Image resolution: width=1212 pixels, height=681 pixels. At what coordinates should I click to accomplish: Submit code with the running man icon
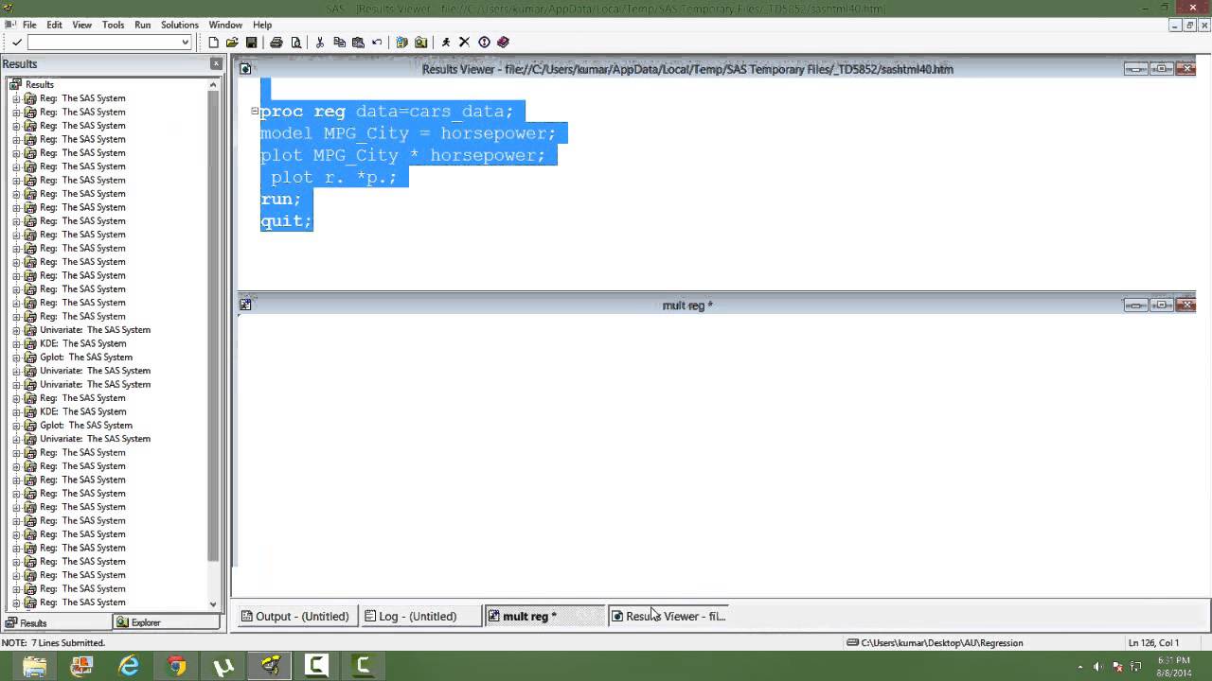[x=446, y=43]
